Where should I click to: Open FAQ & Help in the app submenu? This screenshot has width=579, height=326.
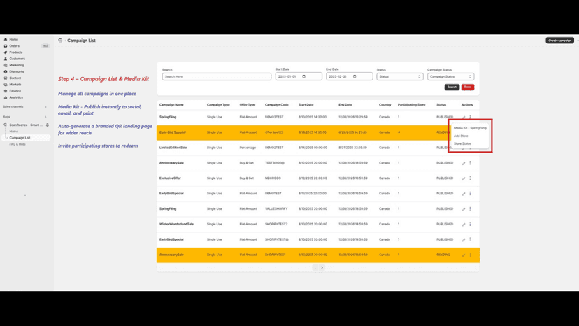click(x=17, y=144)
